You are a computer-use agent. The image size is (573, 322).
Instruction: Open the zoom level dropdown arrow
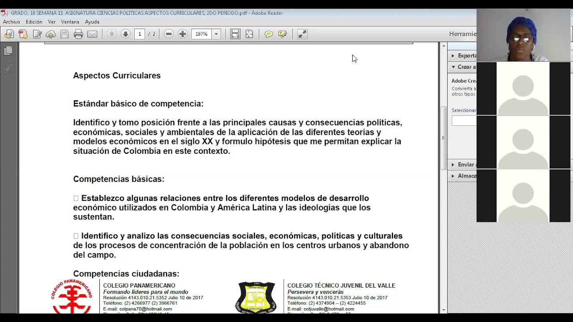(216, 34)
